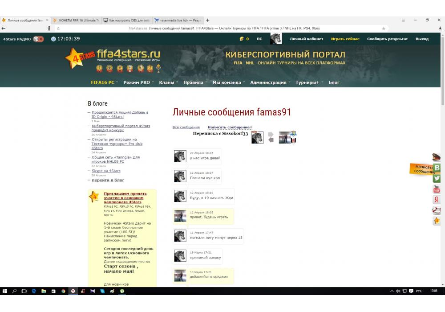Screen dimensions: 445x312
Task: Open the Windows Start menu
Action: click(x=5, y=291)
